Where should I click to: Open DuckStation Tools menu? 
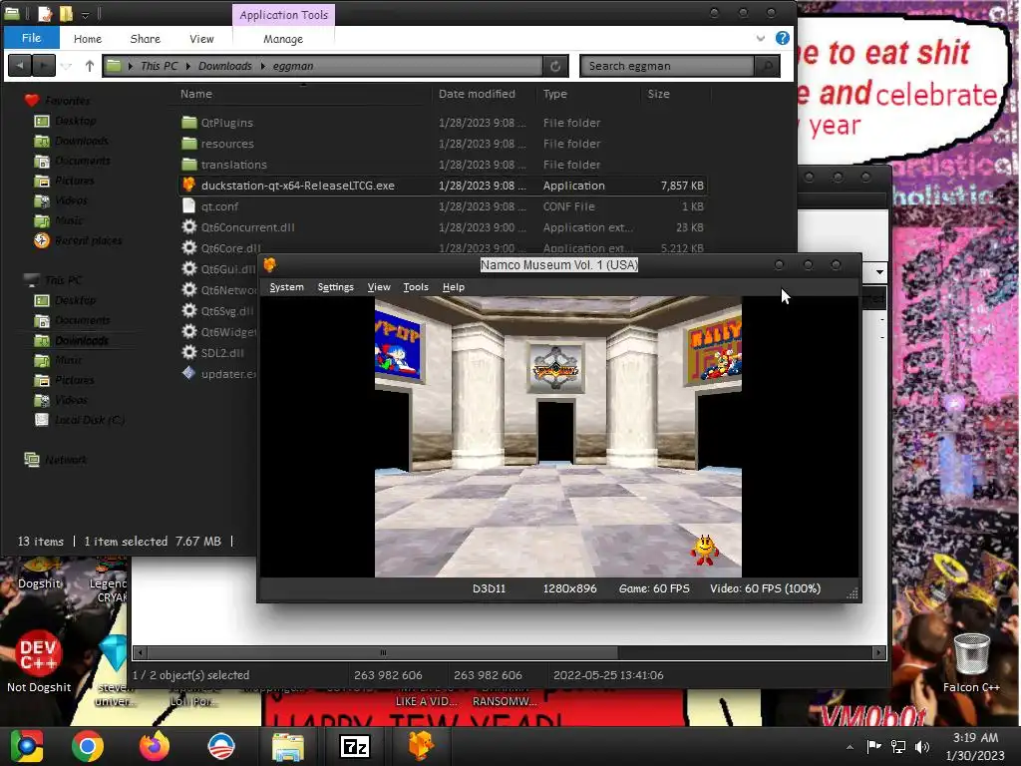(x=416, y=287)
